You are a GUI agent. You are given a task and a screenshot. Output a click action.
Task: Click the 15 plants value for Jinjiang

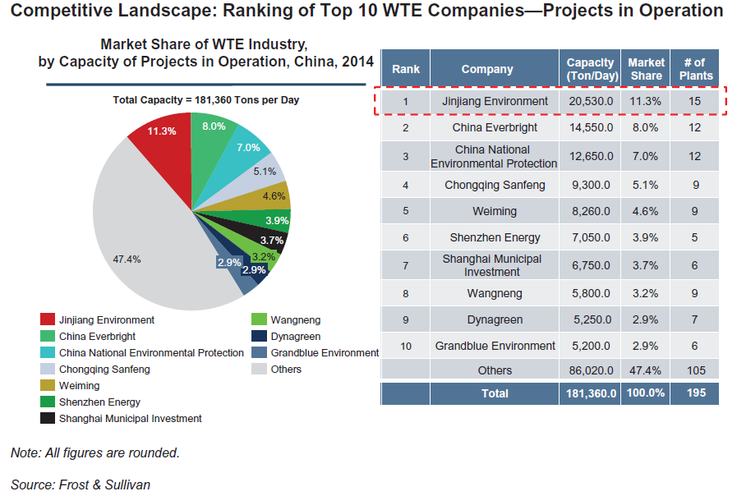[x=695, y=101]
